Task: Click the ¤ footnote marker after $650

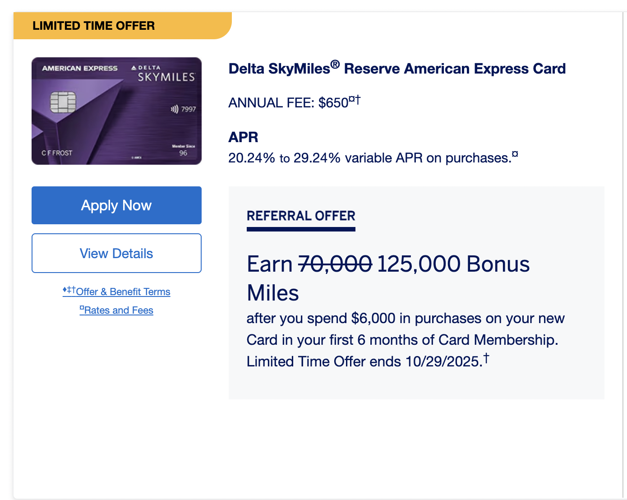Action: (352, 98)
